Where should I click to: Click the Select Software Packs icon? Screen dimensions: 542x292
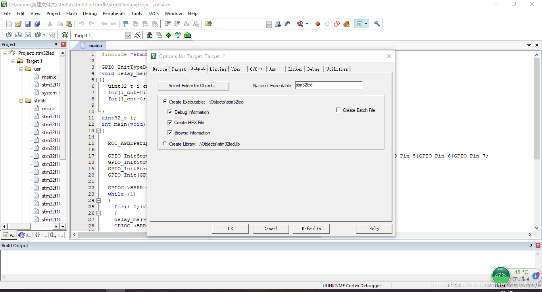(x=178, y=35)
